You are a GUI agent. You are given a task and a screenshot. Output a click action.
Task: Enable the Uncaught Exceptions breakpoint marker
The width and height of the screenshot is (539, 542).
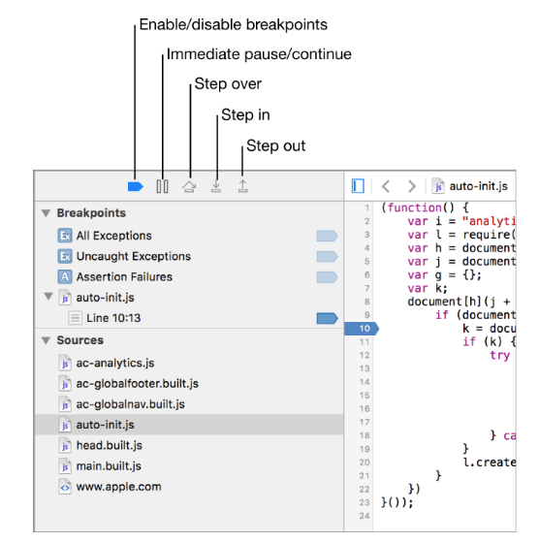[327, 257]
